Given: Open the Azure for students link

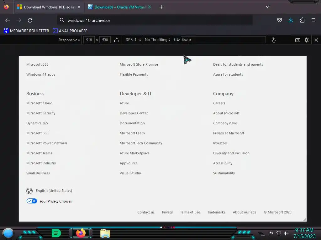Looking at the screenshot, I should pyautogui.click(x=228, y=74).
